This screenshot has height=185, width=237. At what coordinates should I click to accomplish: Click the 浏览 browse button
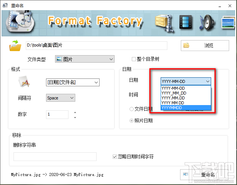(205, 45)
